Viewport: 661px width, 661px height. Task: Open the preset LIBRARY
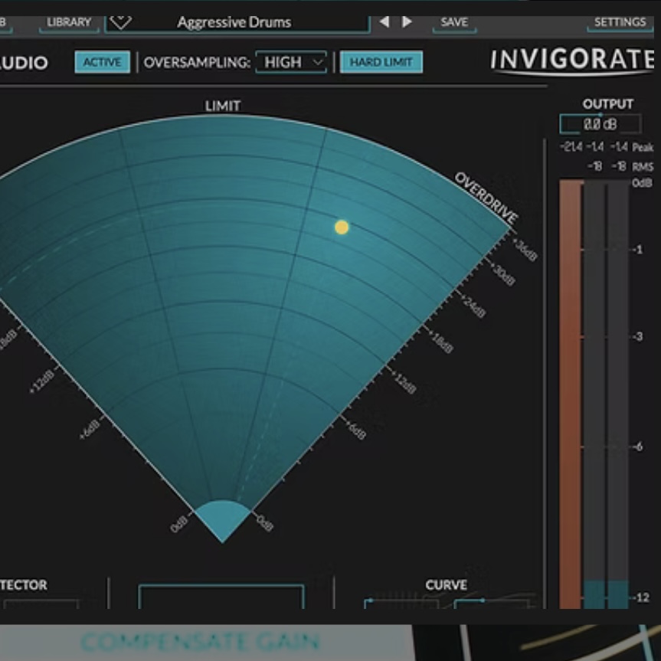(x=69, y=22)
